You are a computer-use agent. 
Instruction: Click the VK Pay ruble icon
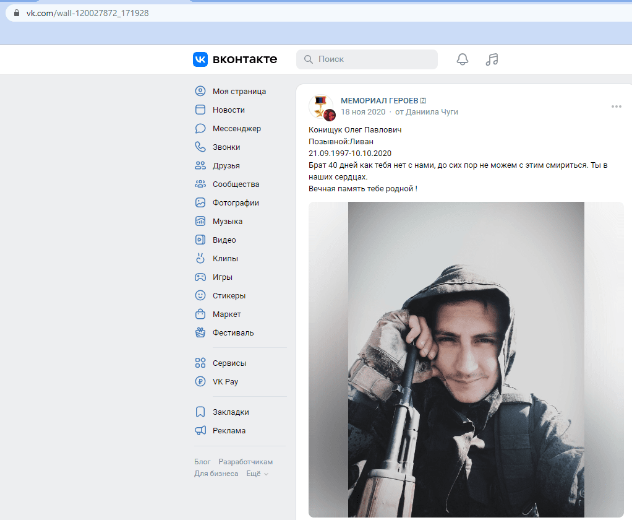[x=200, y=381]
